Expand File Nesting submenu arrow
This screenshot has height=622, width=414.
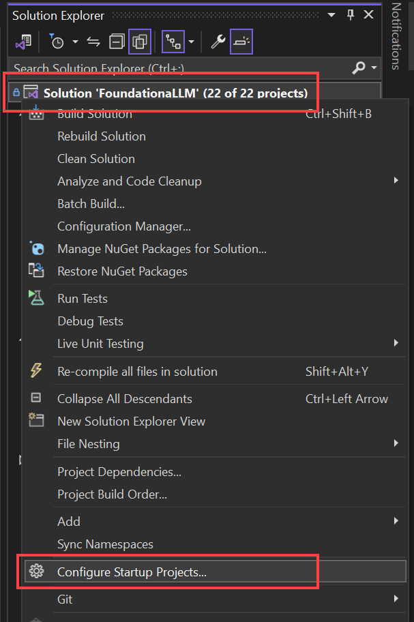(x=396, y=443)
